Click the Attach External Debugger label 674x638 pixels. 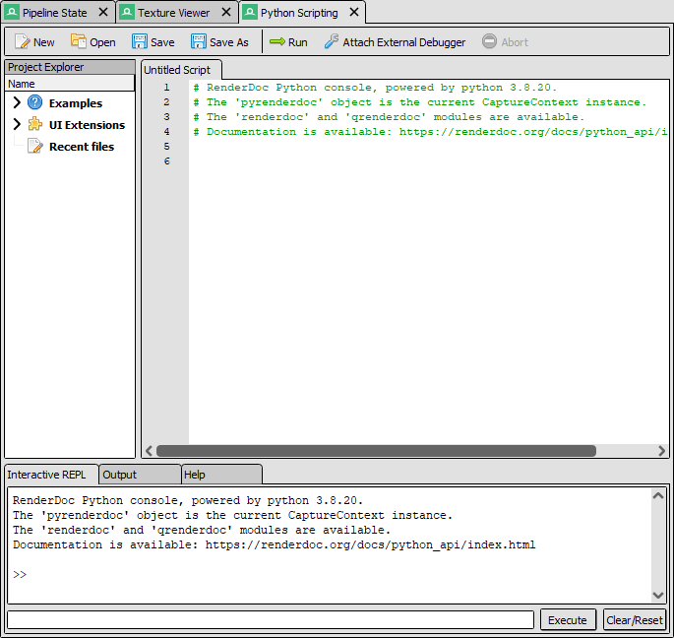(404, 42)
